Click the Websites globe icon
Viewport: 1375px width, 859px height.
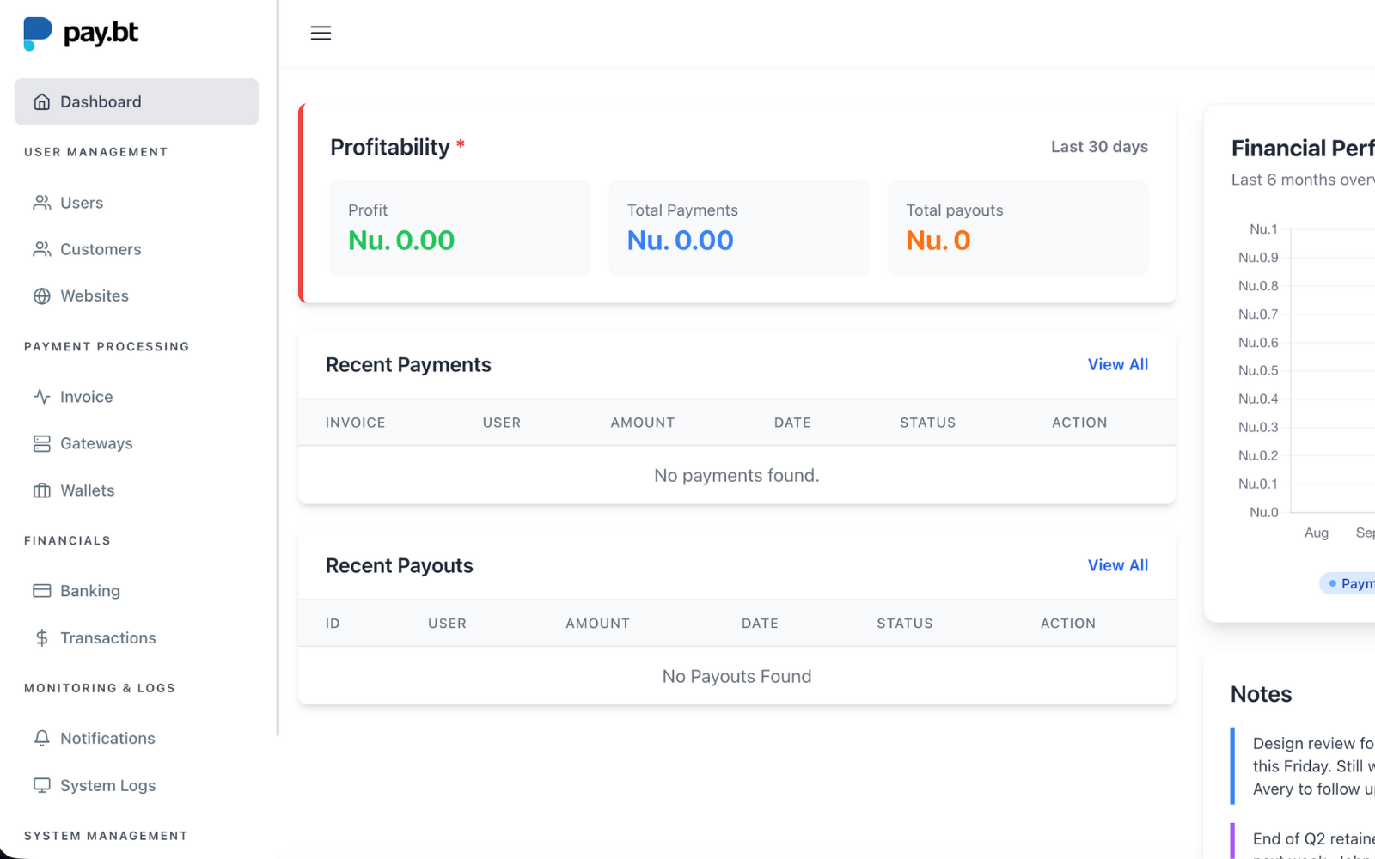tap(42, 296)
